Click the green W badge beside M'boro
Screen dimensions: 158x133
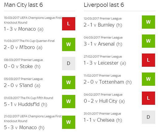coord(68,44)
